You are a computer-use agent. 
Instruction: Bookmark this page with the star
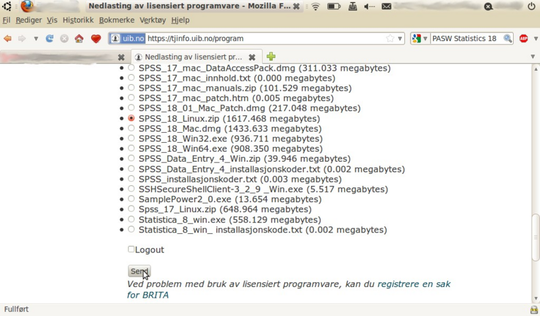(390, 38)
